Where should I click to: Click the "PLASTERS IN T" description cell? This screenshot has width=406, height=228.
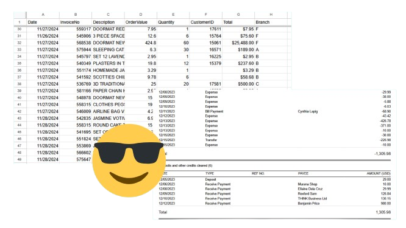[x=109, y=63]
